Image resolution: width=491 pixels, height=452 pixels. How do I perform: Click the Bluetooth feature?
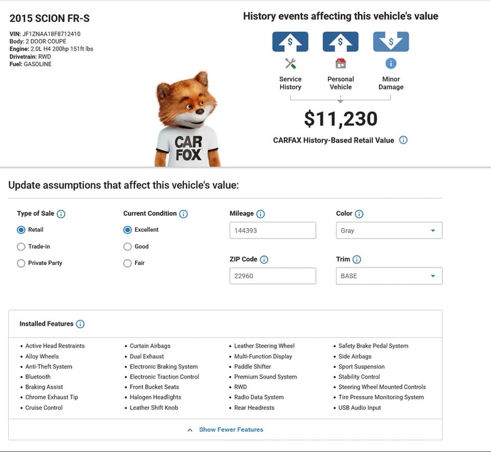tap(38, 377)
